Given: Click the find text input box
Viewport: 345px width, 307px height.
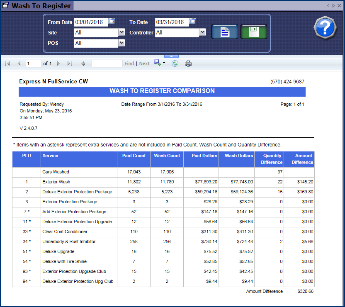Looking at the screenshot, I should [x=107, y=63].
